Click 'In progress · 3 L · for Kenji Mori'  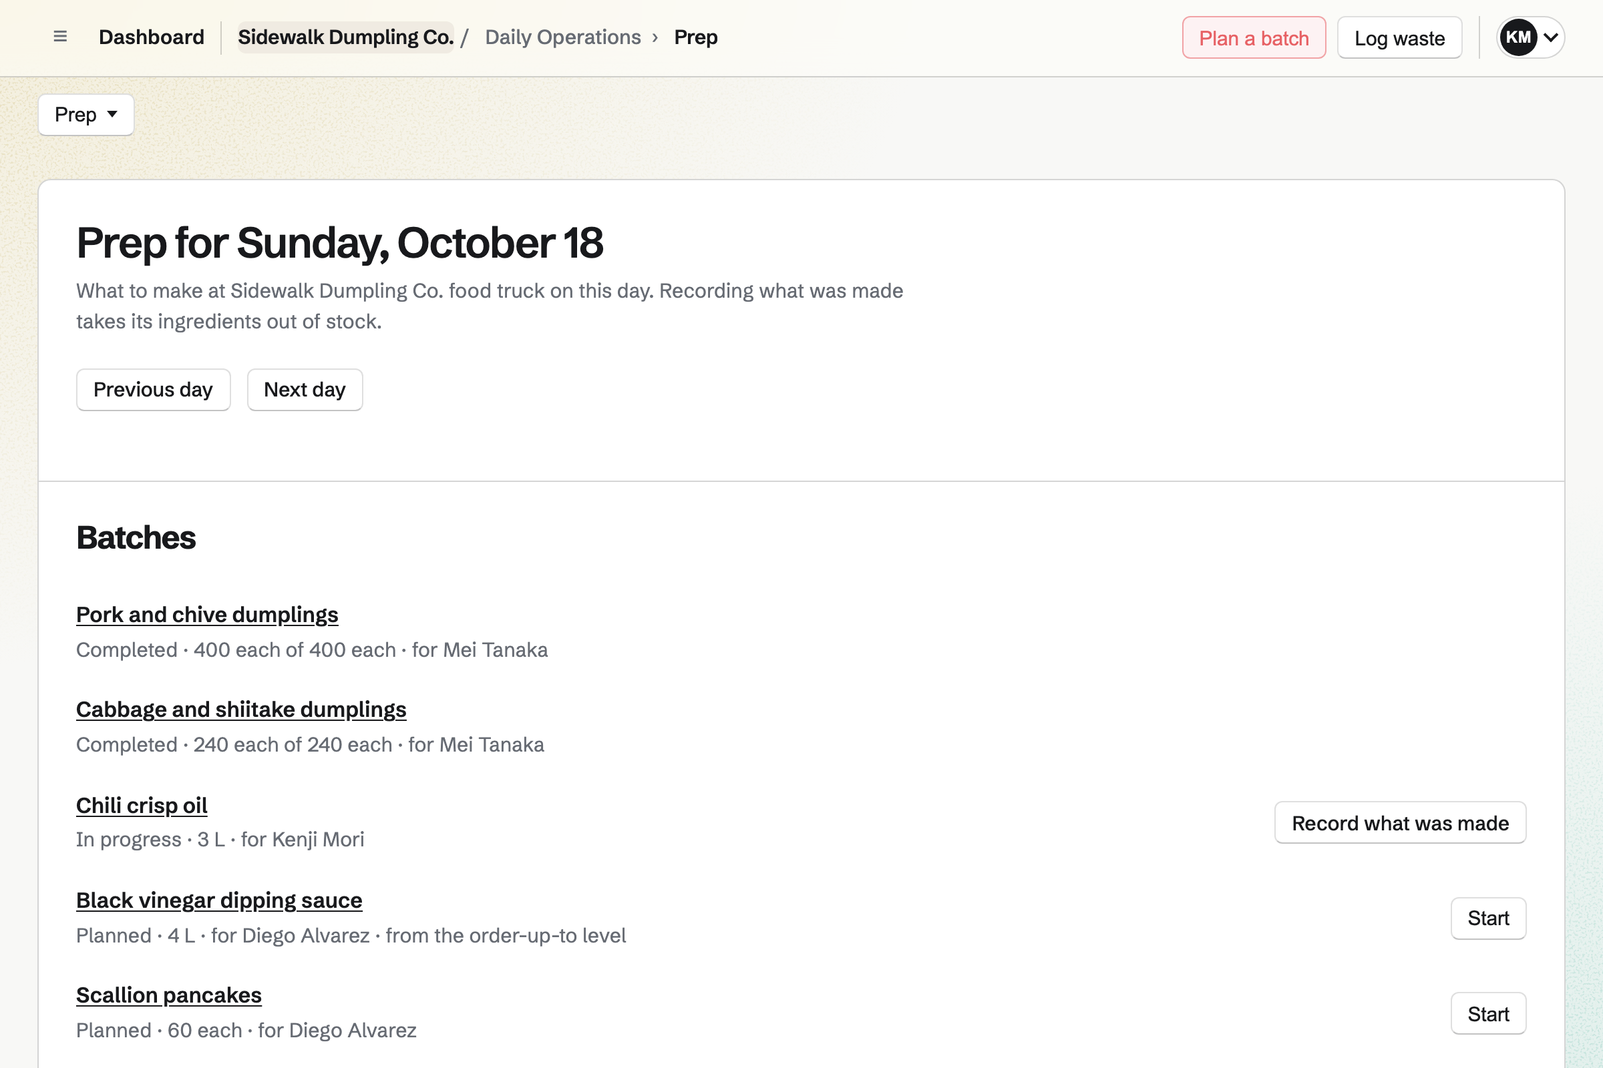click(x=220, y=839)
